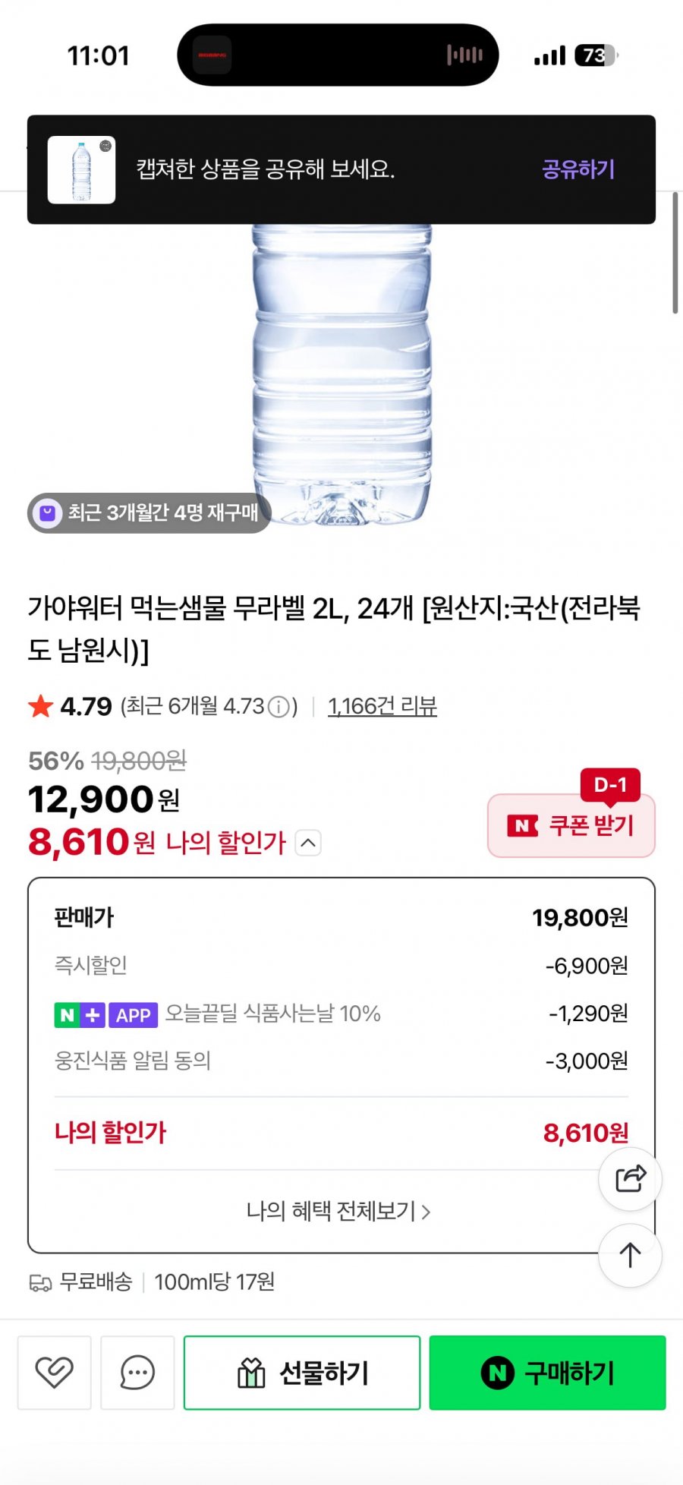The width and height of the screenshot is (683, 1485).
Task: Expand 나의 혜택 전체보기
Action: pos(338,1211)
